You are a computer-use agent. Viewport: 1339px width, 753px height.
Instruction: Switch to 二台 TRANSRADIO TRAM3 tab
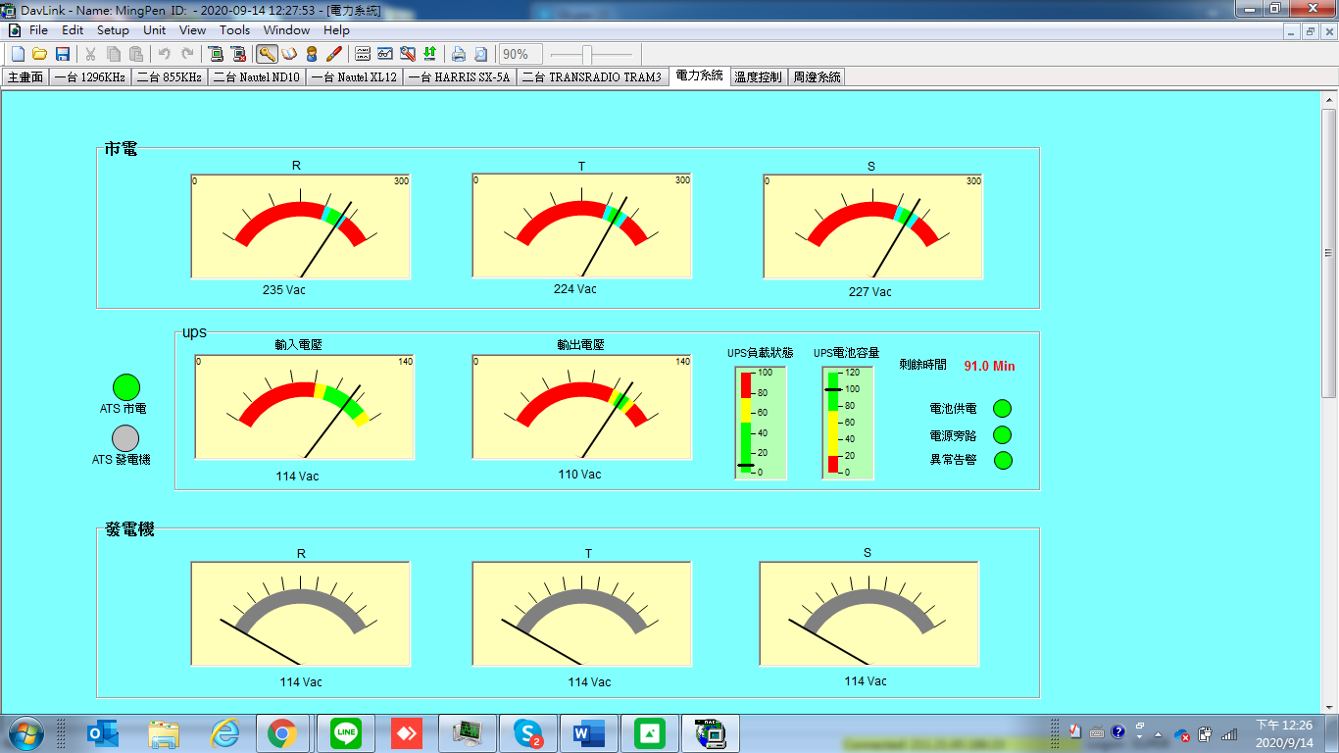[591, 76]
